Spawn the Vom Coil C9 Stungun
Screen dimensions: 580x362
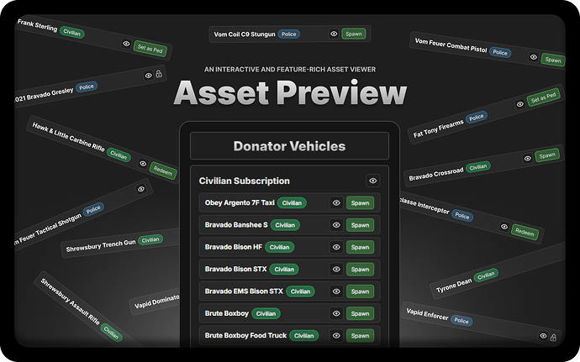(x=354, y=34)
